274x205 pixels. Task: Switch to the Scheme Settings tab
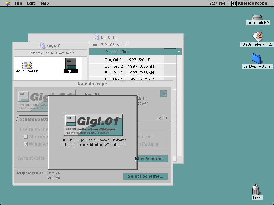tap(33, 119)
